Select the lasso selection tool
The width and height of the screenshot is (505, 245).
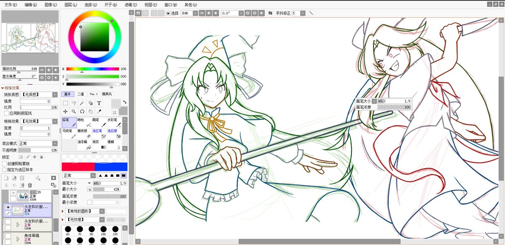[74, 103]
